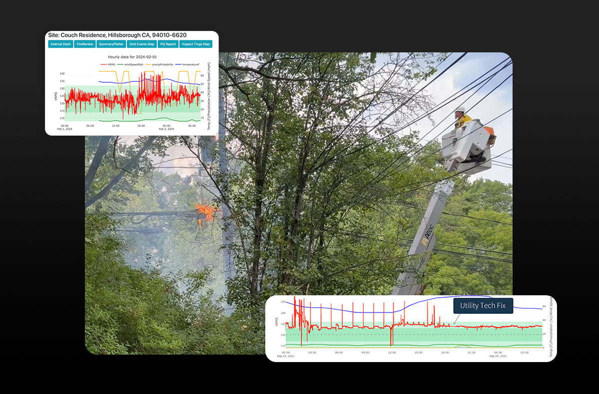The width and height of the screenshot is (599, 394).
Task: Click the 12:00 tick on the Sep 23 chart
Action: pos(392,353)
